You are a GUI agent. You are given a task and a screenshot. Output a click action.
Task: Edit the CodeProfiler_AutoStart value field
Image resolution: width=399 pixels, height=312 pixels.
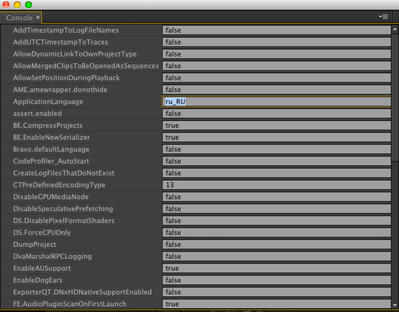pyautogui.click(x=277, y=161)
